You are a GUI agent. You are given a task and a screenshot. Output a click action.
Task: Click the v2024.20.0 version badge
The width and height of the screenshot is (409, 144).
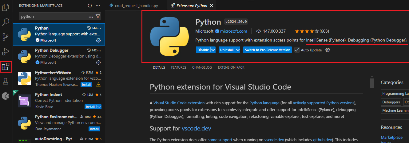(x=236, y=22)
